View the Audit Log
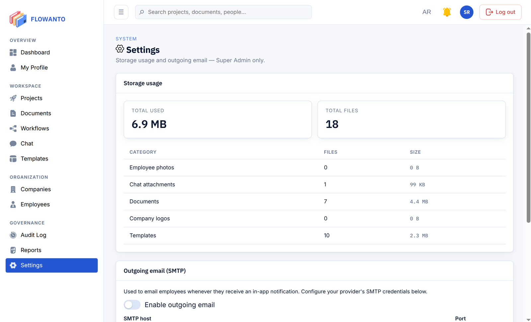Screen dimensions: 531x322 coord(51,235)
